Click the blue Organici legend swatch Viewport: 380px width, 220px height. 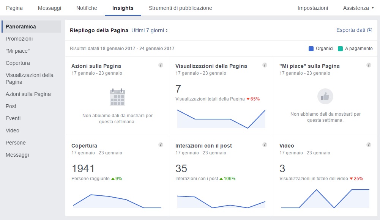[311, 49]
